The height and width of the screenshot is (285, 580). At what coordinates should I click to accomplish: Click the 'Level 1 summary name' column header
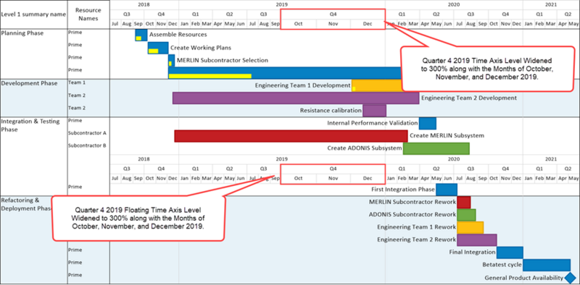point(33,14)
